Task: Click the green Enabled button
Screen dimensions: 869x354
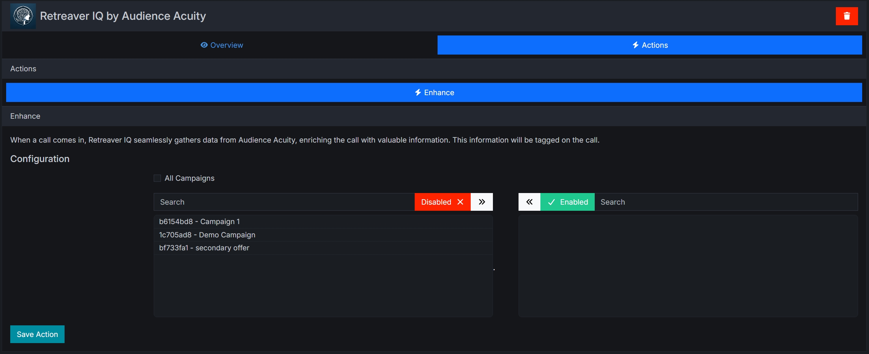Action: [x=567, y=202]
